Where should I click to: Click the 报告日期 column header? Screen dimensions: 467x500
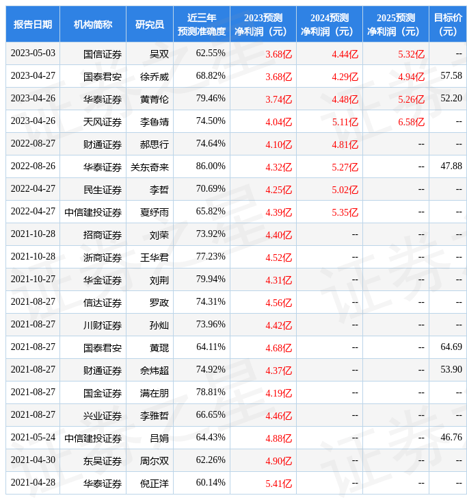(x=33, y=24)
